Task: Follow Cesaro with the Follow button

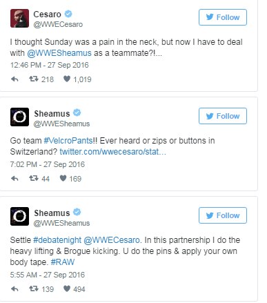Action: (223, 17)
